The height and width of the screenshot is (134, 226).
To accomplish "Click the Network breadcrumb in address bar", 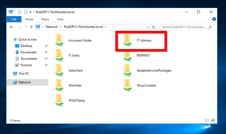I will click(x=52, y=27).
